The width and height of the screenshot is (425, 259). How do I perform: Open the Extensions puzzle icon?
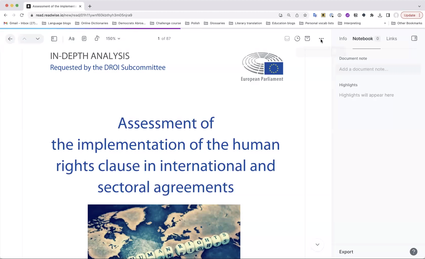[x=372, y=15]
